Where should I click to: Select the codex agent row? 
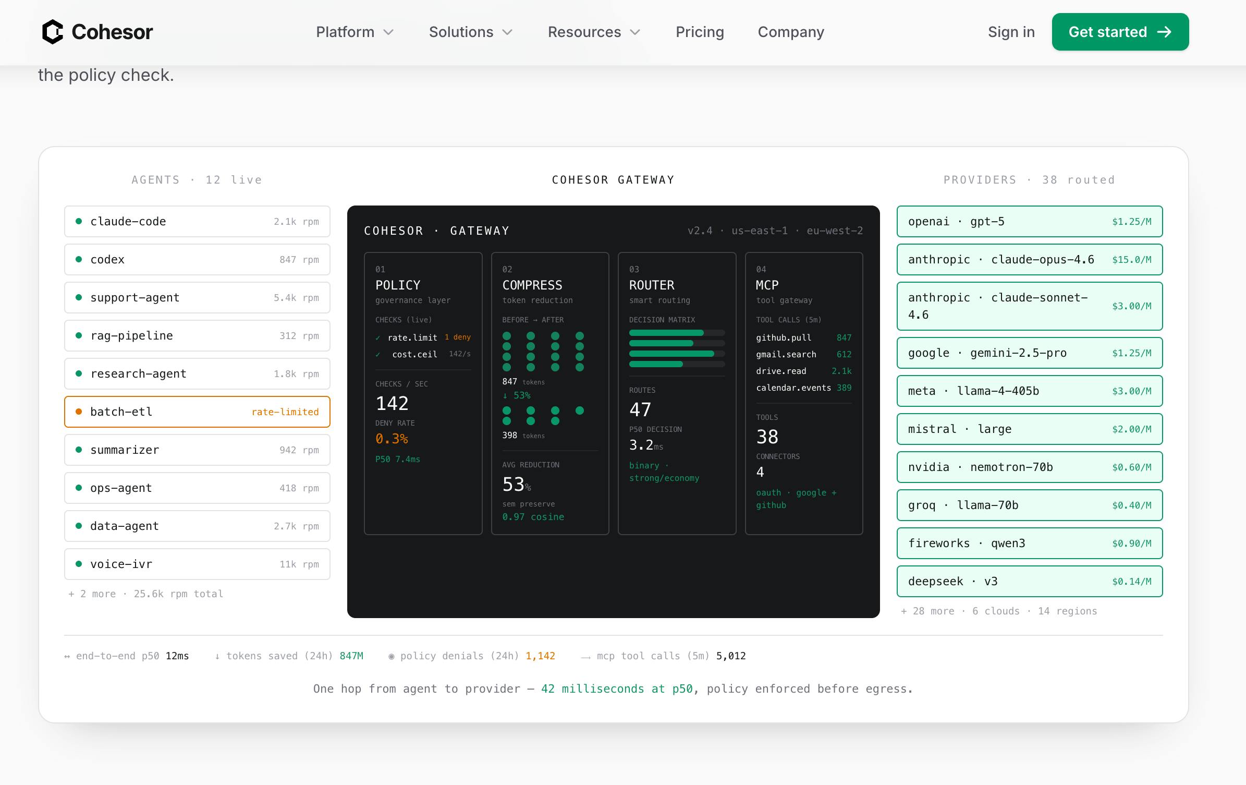click(x=197, y=259)
